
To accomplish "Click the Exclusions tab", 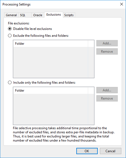I will [x=54, y=15].
